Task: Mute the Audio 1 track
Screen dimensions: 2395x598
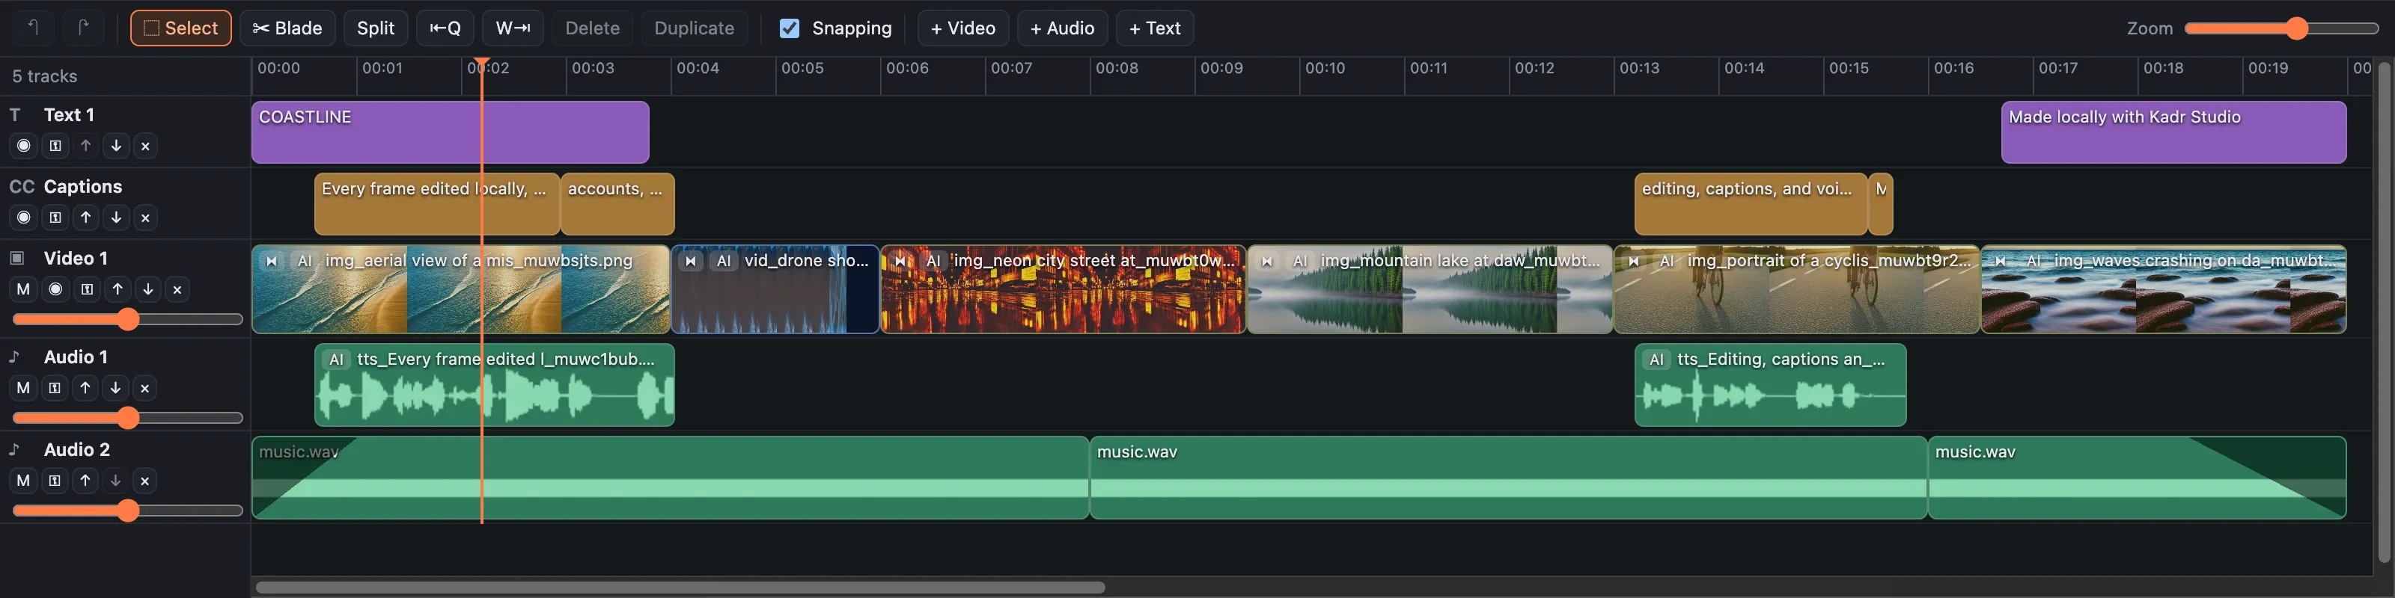Action: tap(23, 388)
